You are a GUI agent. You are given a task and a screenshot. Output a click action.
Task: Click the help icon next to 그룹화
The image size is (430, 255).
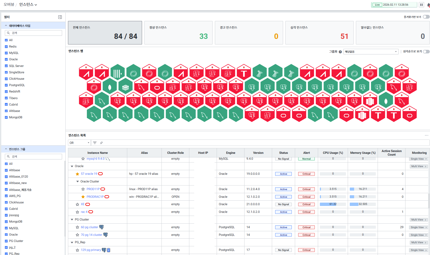[340, 52]
